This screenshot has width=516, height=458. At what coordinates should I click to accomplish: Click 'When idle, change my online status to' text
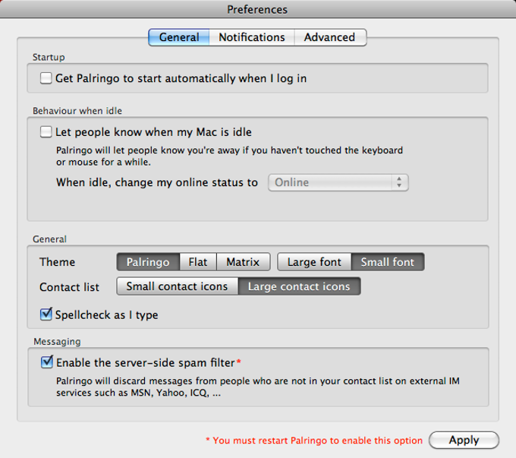[x=157, y=182]
